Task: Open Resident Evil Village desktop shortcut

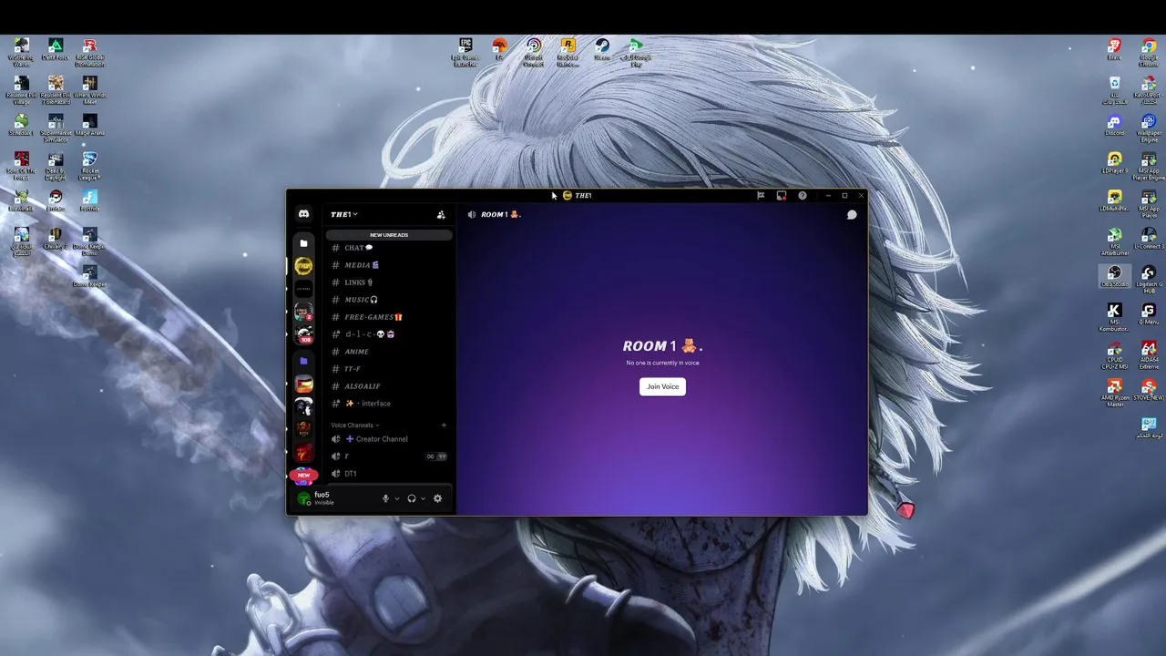Action: (21, 90)
